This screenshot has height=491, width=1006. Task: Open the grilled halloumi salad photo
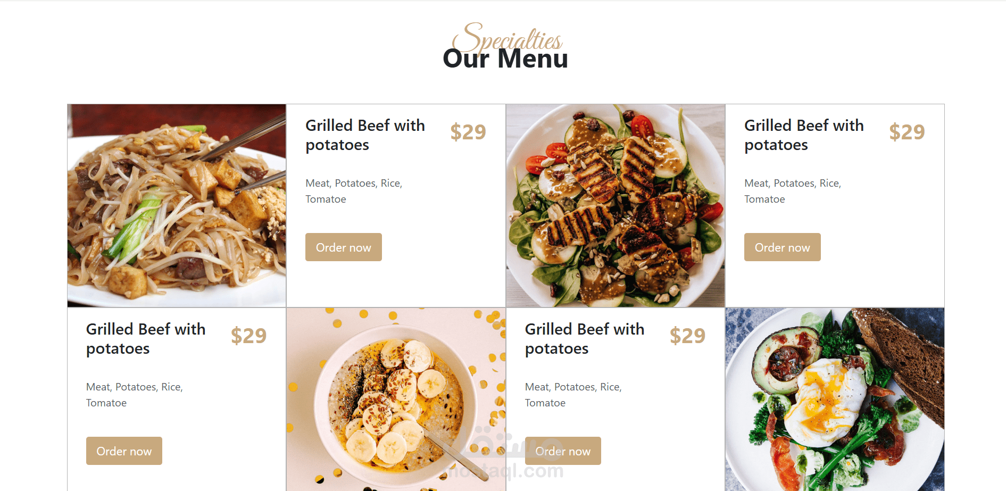coord(616,205)
